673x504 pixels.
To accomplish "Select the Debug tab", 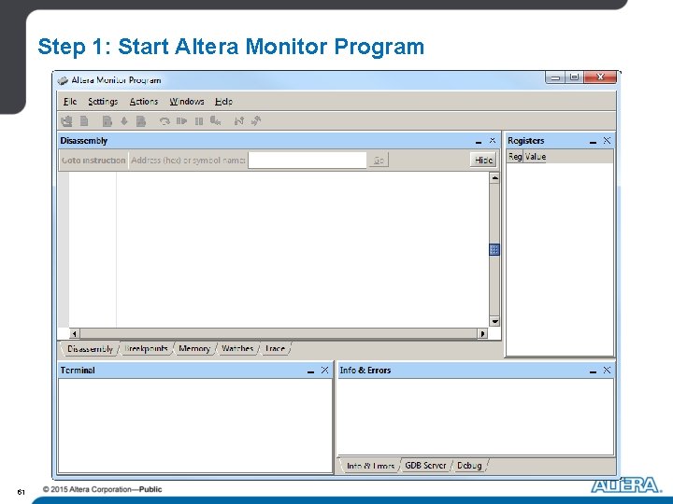I will point(469,466).
